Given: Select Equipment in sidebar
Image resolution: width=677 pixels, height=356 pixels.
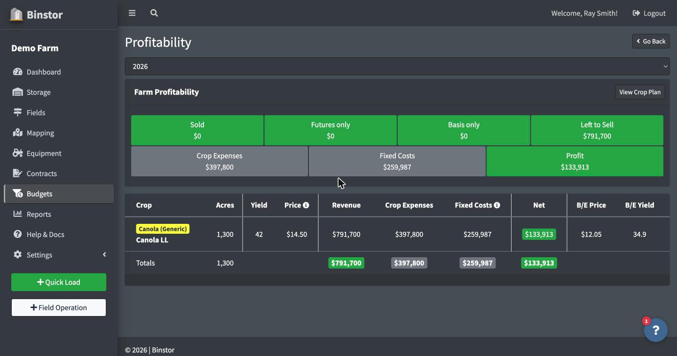Looking at the screenshot, I should [59, 153].
